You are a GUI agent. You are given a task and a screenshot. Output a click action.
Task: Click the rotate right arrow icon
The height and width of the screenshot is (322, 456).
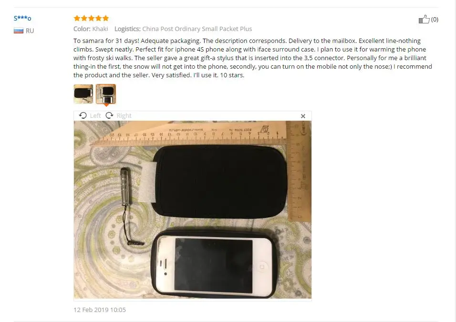point(109,115)
